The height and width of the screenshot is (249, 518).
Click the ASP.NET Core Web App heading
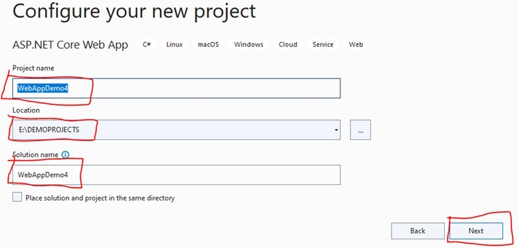point(70,45)
